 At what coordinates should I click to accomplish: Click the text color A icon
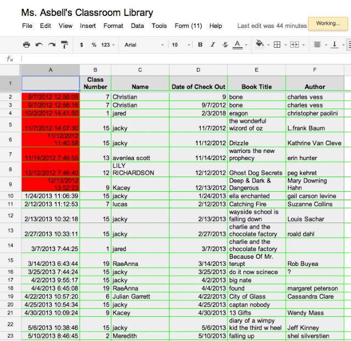[x=237, y=45]
